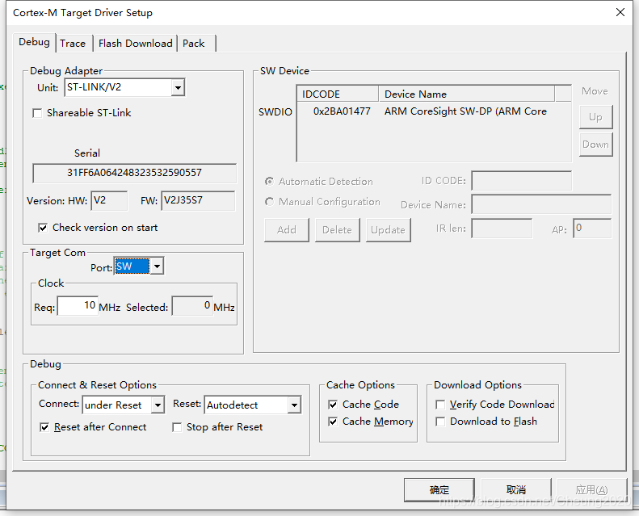
Task: Open the Connect under Reset dropdown
Action: coord(158,405)
